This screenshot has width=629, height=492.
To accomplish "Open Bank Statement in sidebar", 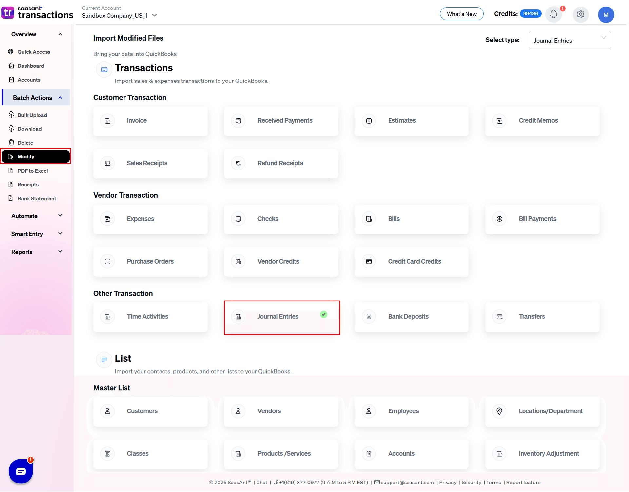I will point(37,198).
